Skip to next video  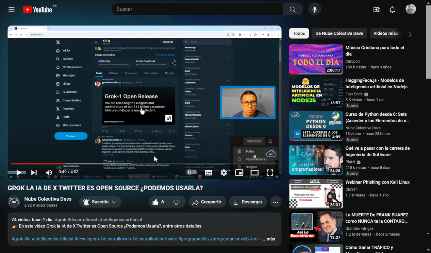click(x=34, y=172)
